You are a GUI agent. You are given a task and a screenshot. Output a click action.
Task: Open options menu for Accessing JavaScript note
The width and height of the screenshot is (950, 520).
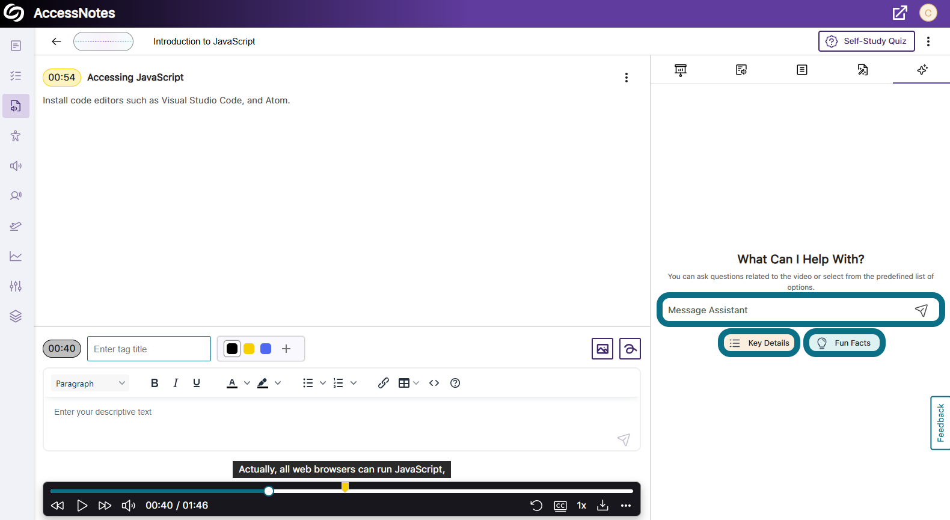click(627, 78)
